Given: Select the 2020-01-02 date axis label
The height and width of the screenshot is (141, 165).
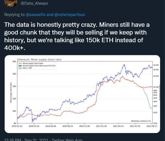Looking at the screenshot, I should [x=17, y=126].
